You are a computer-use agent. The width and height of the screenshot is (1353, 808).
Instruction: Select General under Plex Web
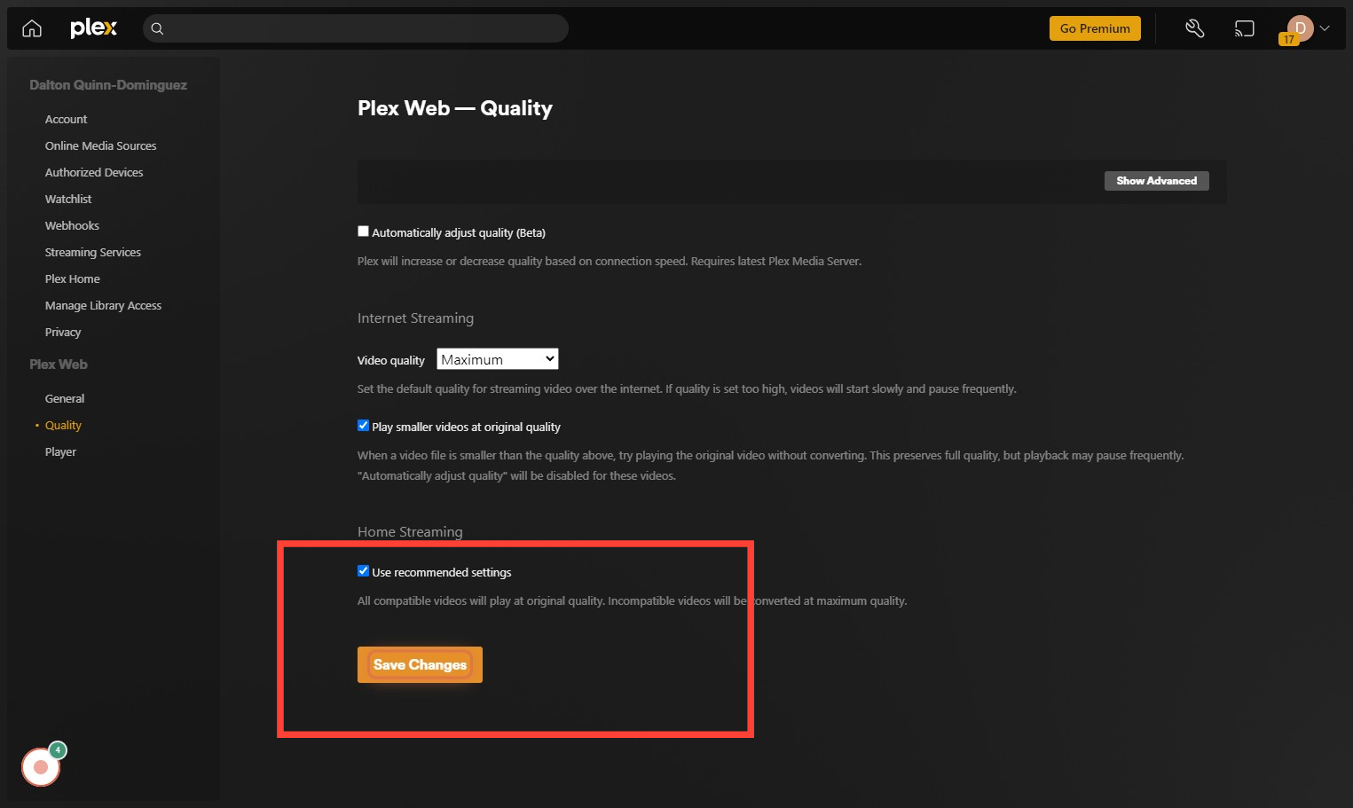[x=65, y=398]
